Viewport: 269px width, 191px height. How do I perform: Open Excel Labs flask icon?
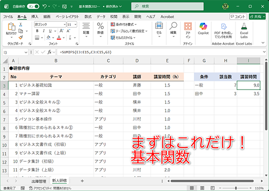click(244, 26)
